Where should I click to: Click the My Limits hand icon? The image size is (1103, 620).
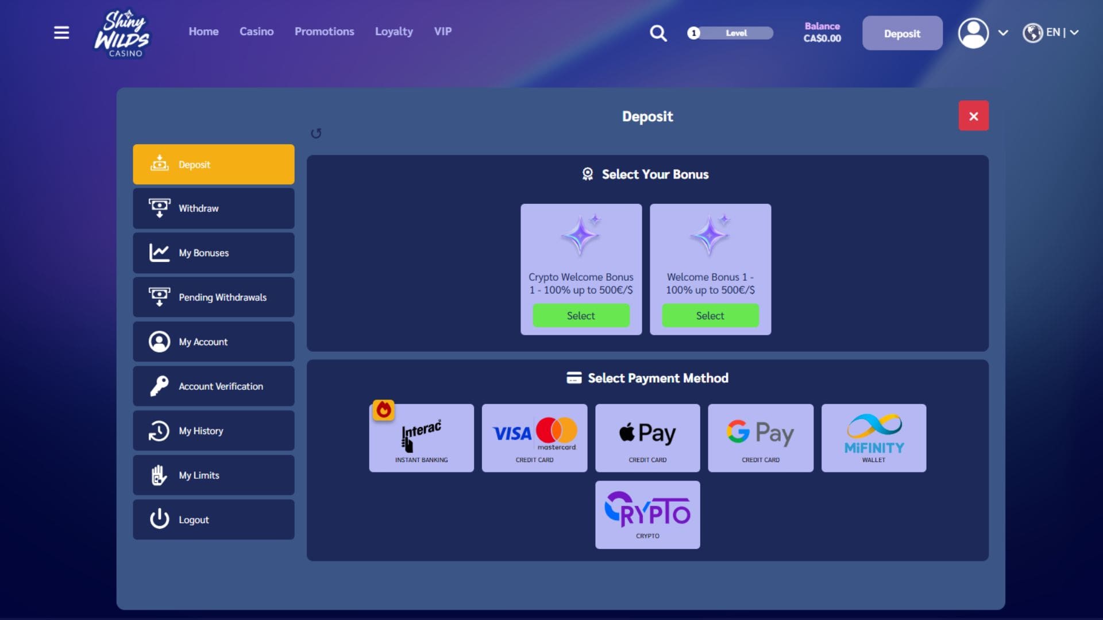(x=159, y=475)
